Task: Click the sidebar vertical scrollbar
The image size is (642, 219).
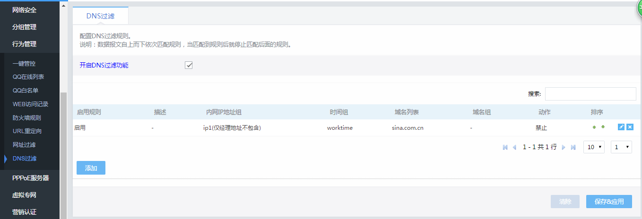Action: tap(64, 155)
